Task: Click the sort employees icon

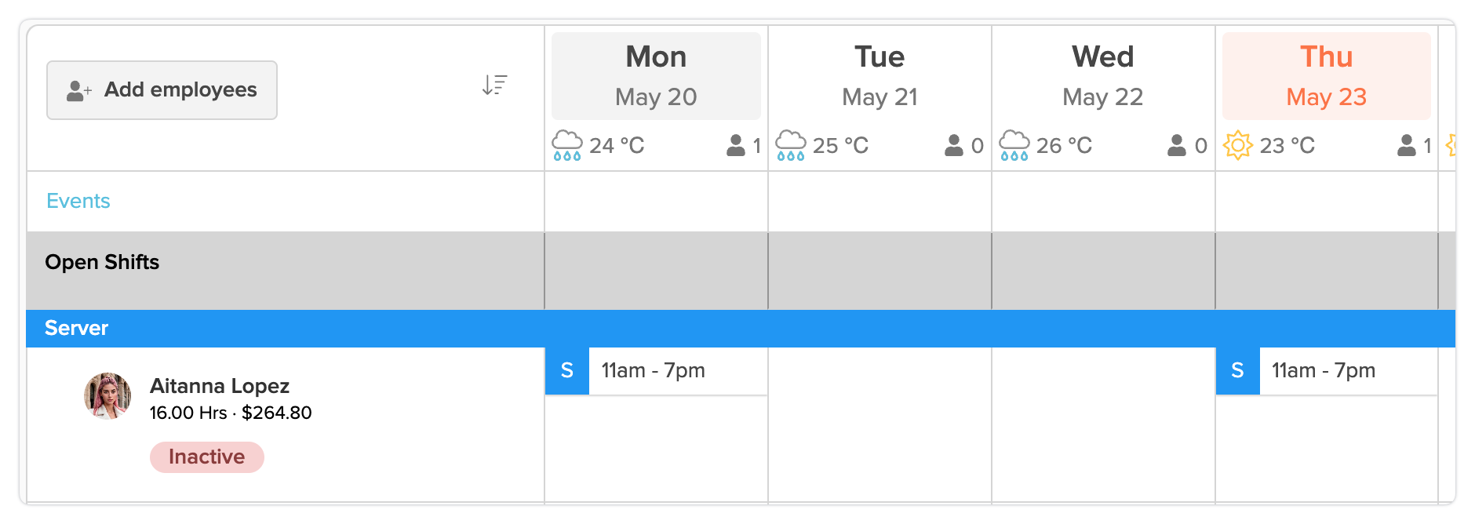Action: tap(494, 85)
